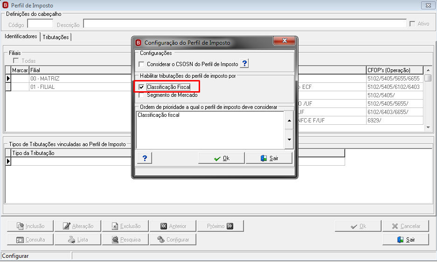437x262 pixels.
Task: Move priority item up with the up arrow
Action: click(289, 121)
